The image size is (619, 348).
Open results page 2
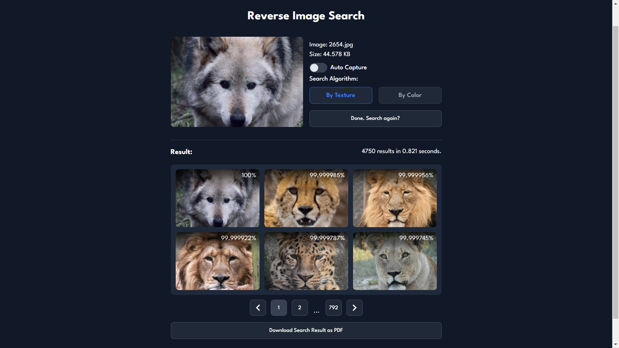[300, 308]
